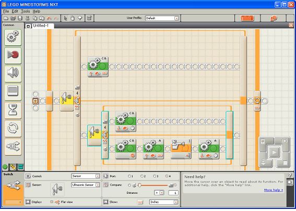296x211 pixels.
Task: Switch to the Complete palette icon
Action: 13,167
